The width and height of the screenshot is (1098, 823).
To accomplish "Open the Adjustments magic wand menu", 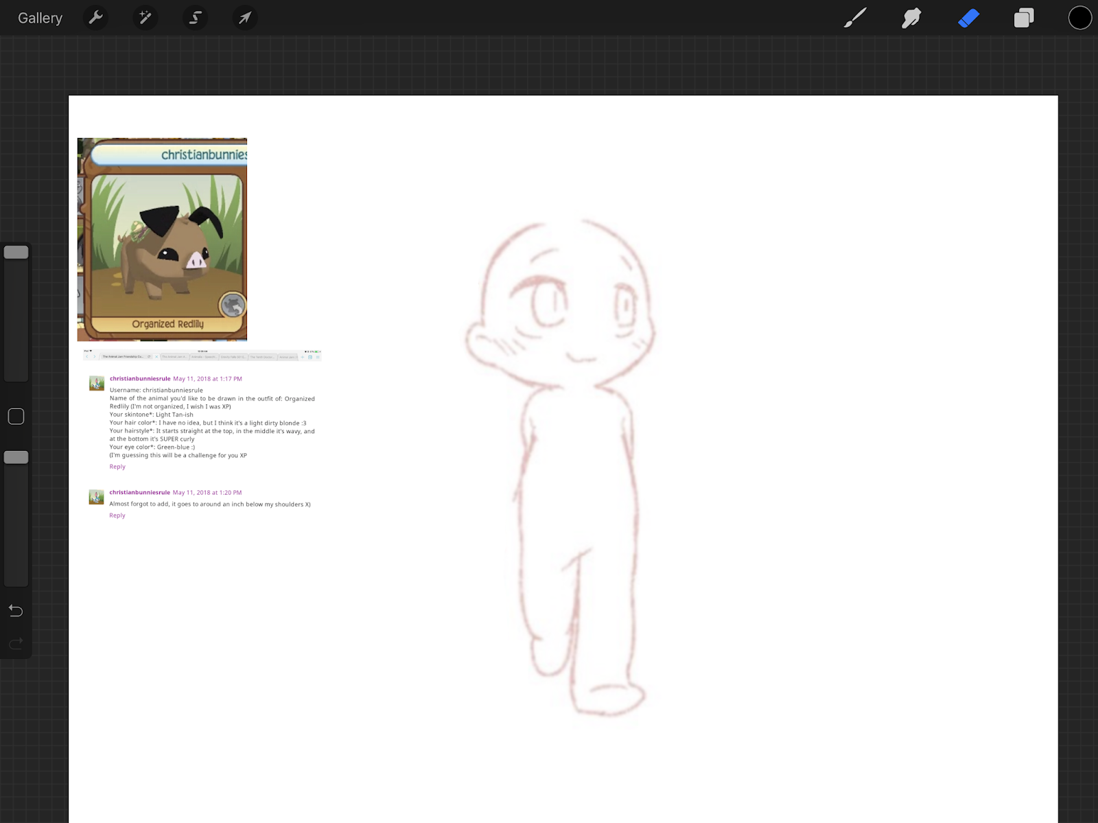I will (145, 17).
